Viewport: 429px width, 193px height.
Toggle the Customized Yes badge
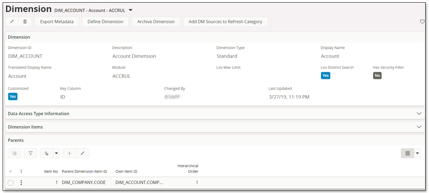13,97
